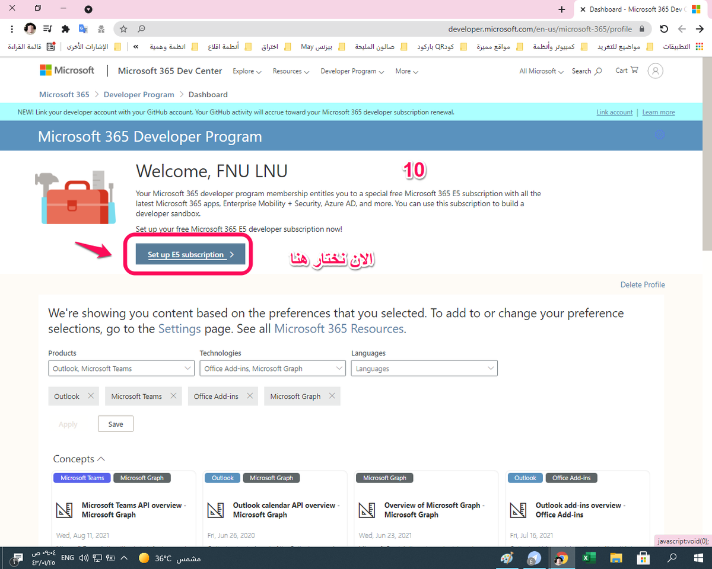The width and height of the screenshot is (712, 569).
Task: Expand the Developer Program menu
Action: pyautogui.click(x=352, y=71)
